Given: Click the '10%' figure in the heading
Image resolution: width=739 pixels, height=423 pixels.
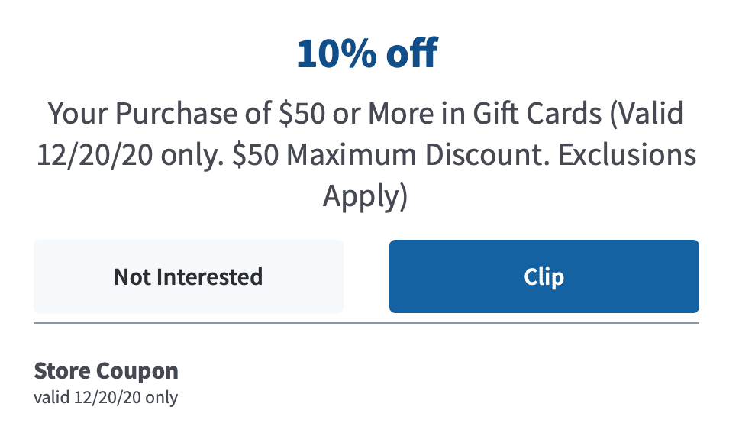Looking at the screenshot, I should (337, 53).
